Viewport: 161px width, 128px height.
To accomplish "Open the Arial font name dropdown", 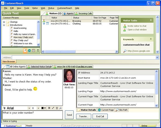I will point(29,108).
